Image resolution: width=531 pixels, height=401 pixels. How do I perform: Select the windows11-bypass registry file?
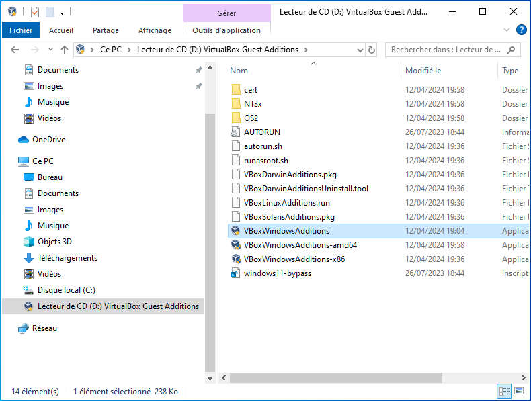pyautogui.click(x=277, y=273)
